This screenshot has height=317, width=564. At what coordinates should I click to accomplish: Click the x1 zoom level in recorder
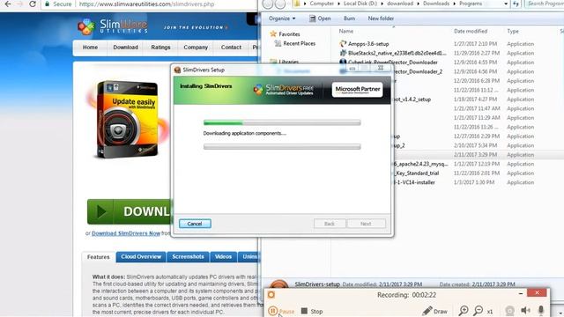pos(490,311)
